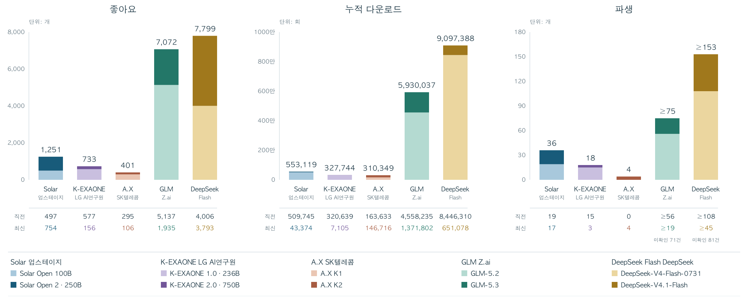Click the DeepSeek bar labeled 7,799 in 좋아요

205,108
